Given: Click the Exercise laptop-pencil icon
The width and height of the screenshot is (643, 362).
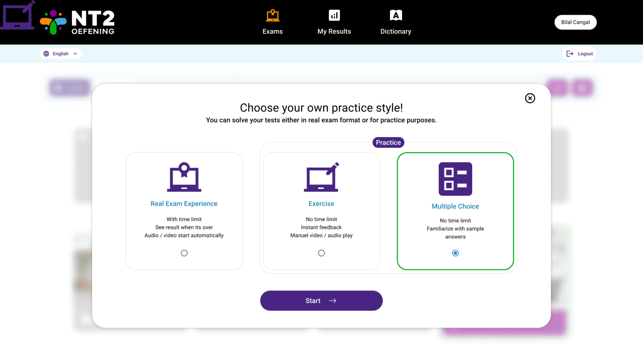Looking at the screenshot, I should pos(321,177).
